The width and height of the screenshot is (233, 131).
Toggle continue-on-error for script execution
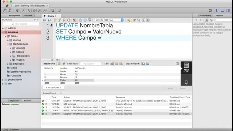pos(75,20)
